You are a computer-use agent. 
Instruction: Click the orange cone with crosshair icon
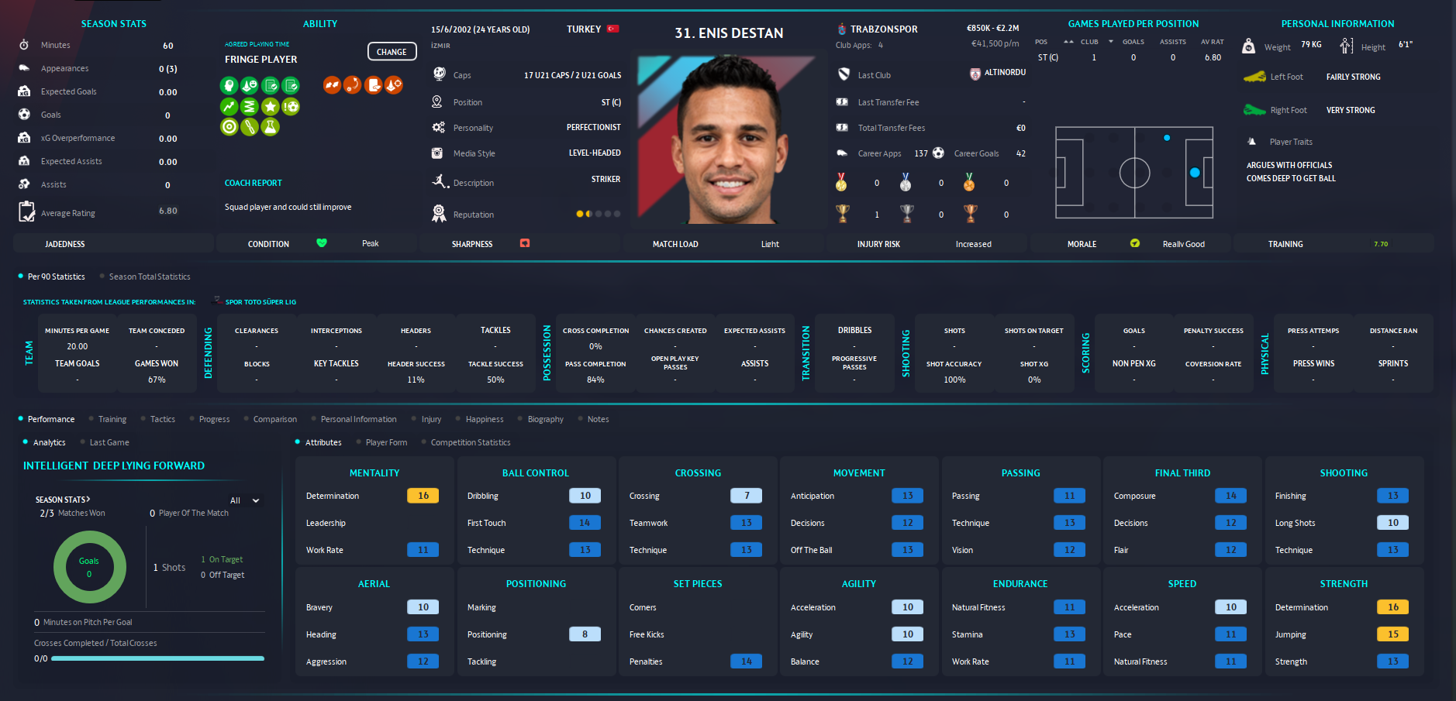394,84
